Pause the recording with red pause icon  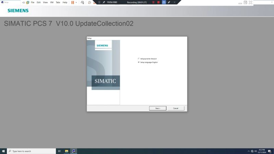[x=153, y=2]
